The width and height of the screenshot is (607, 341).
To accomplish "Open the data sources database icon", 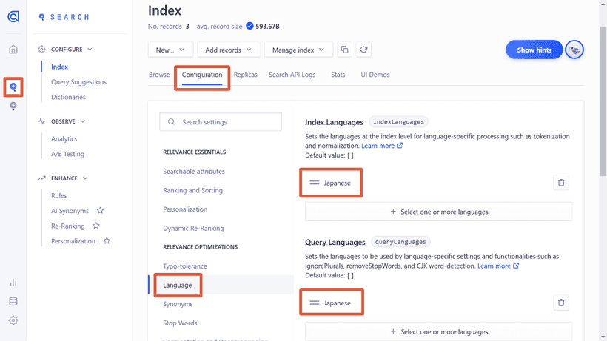I will point(13,302).
